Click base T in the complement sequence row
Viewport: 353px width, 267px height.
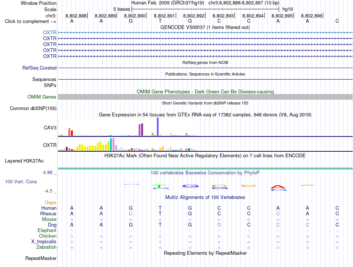coord(160,21)
